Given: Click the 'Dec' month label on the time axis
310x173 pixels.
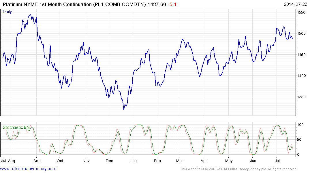Looking at the screenshot, I should 109,161.
